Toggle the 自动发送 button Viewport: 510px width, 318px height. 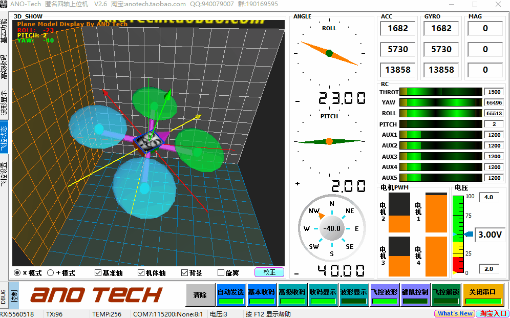[230, 295]
